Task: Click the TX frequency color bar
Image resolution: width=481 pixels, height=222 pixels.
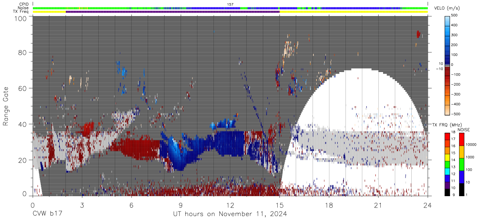Action: pyautogui.click(x=447, y=164)
